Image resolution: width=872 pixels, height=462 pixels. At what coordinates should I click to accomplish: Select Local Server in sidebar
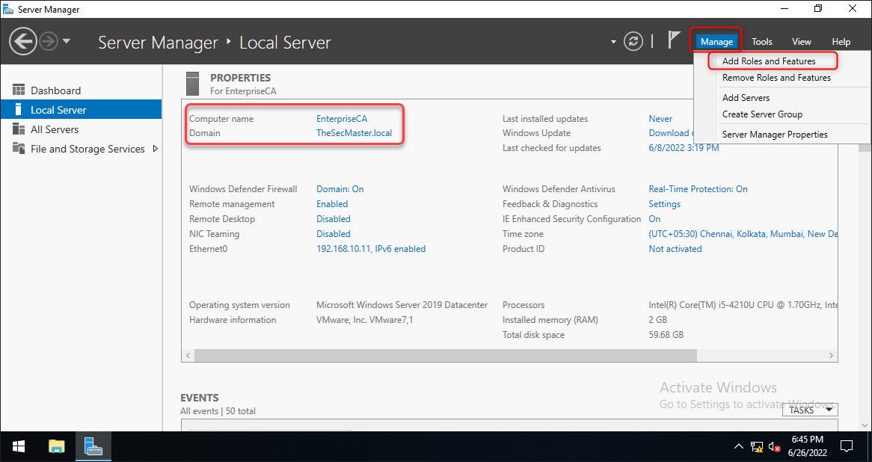82,110
